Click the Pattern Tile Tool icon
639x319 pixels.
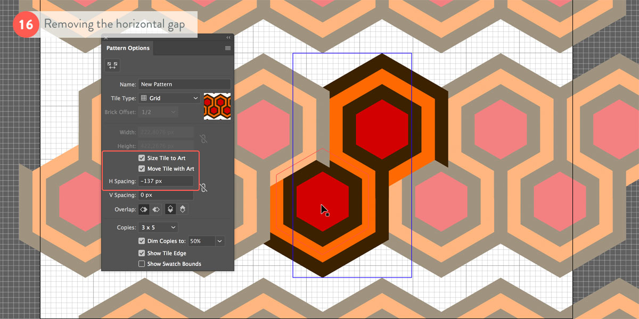tap(112, 65)
